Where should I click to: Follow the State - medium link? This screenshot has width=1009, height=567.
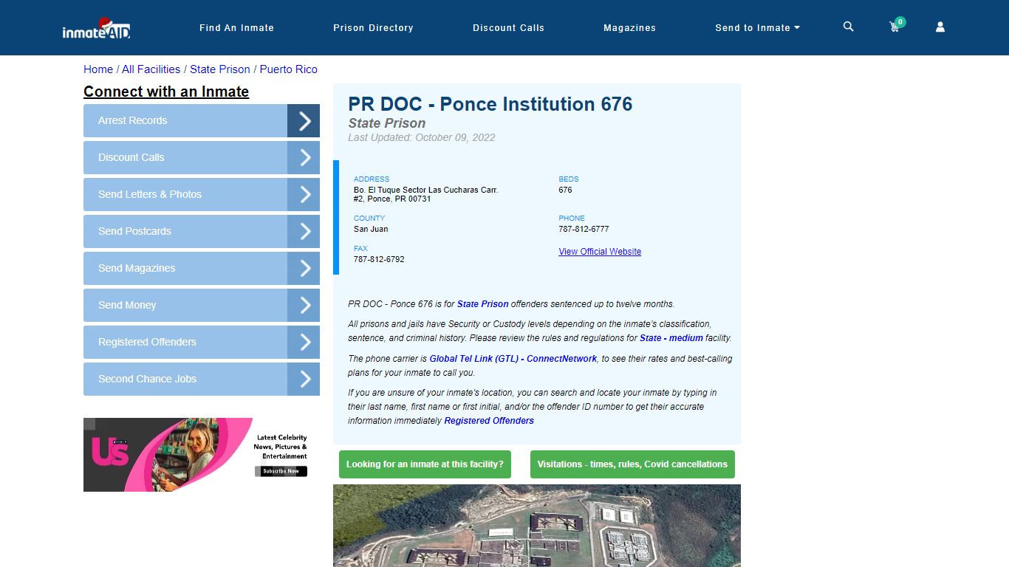tap(671, 338)
